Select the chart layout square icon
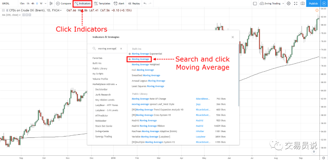The image size is (328, 160). coord(255,3)
